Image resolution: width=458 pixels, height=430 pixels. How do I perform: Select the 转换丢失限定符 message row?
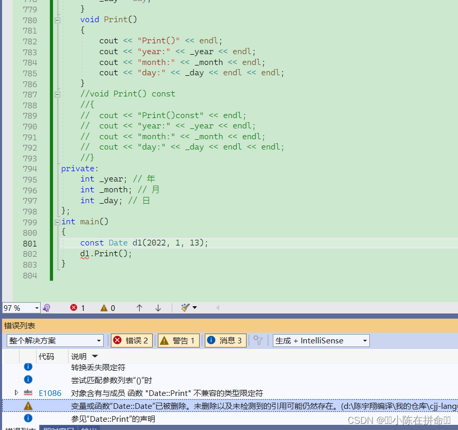point(230,367)
